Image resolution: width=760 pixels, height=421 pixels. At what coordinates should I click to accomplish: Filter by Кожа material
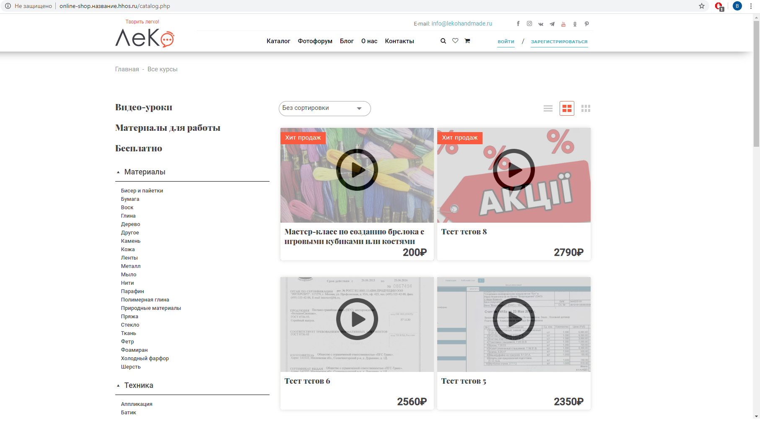tap(128, 249)
